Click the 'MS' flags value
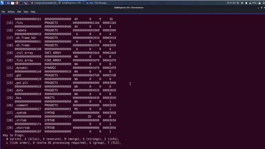The image size is (265, 149). [76, 109]
